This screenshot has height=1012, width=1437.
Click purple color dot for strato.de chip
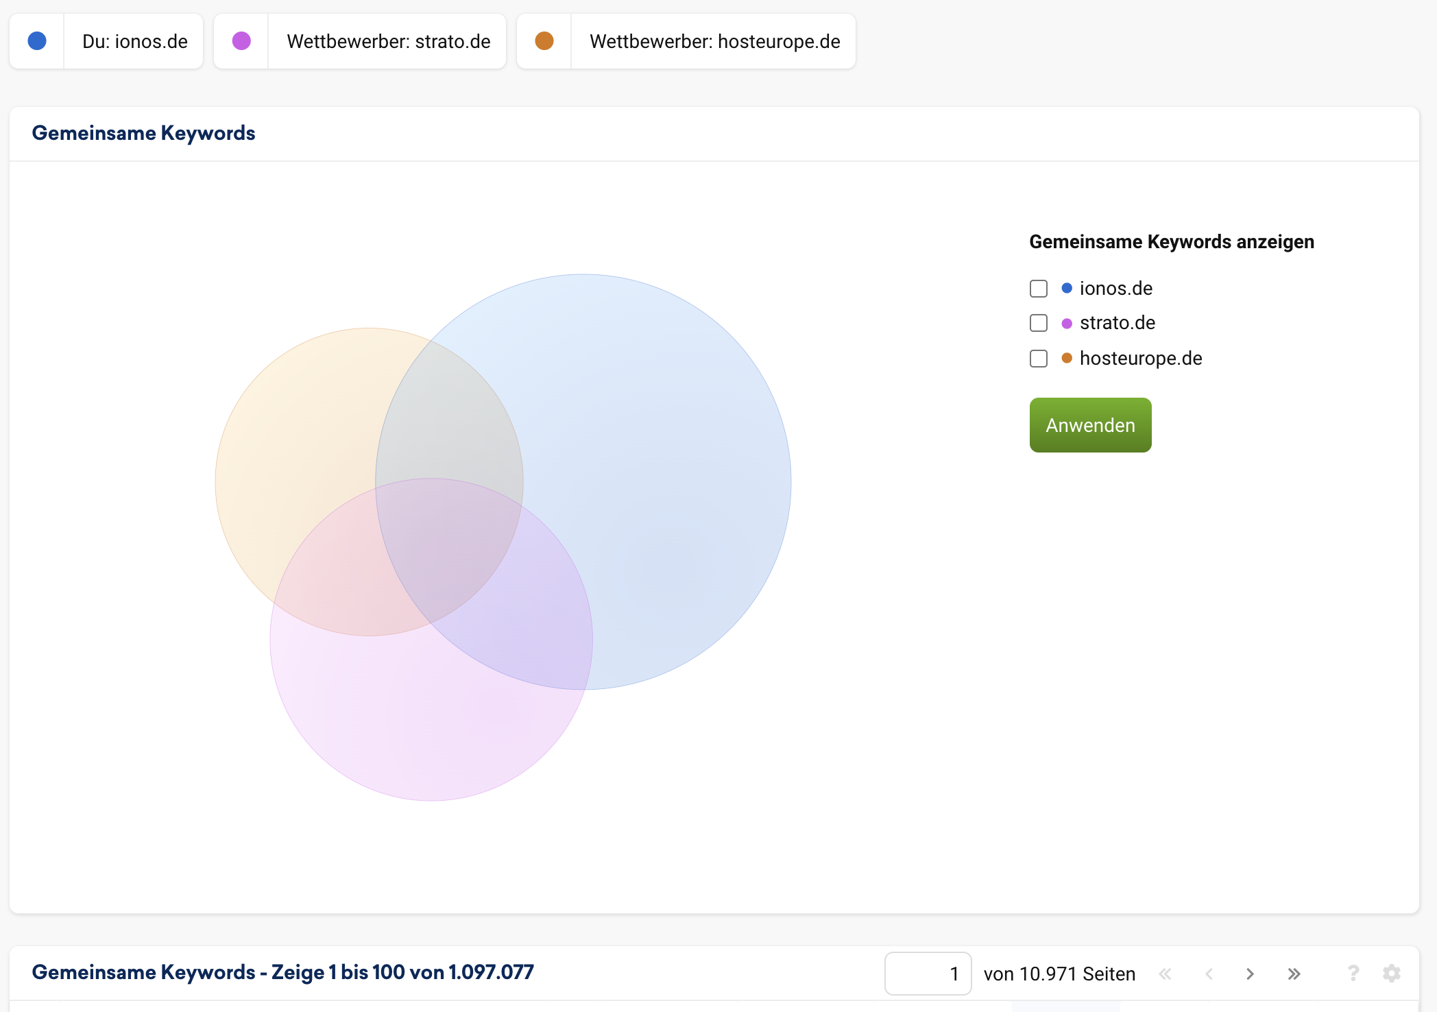[x=241, y=41]
